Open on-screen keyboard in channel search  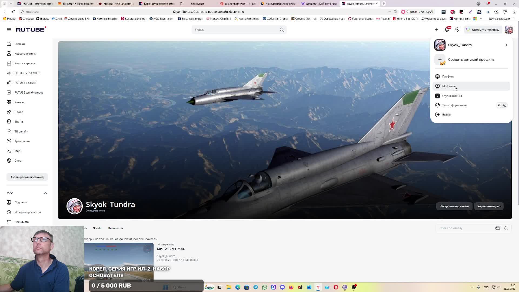click(x=498, y=228)
